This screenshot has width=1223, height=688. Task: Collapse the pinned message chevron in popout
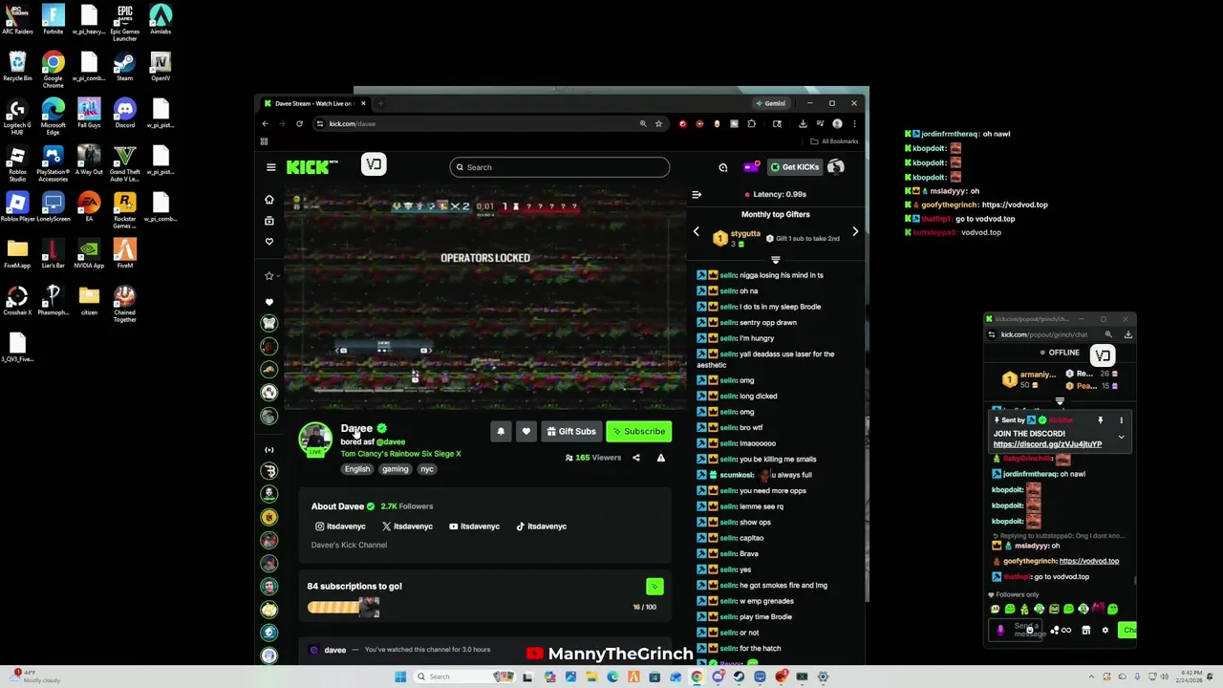[x=1122, y=438]
